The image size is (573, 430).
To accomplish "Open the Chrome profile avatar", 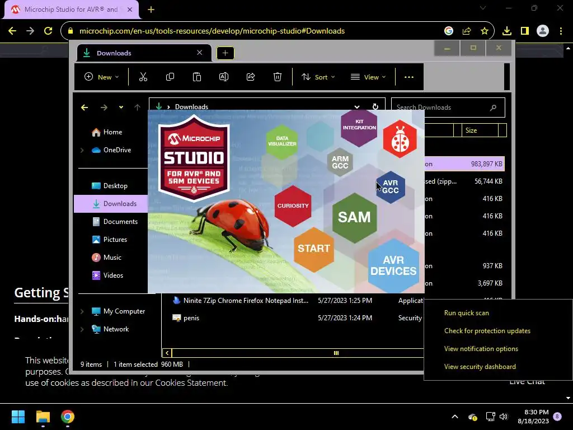I will point(543,31).
